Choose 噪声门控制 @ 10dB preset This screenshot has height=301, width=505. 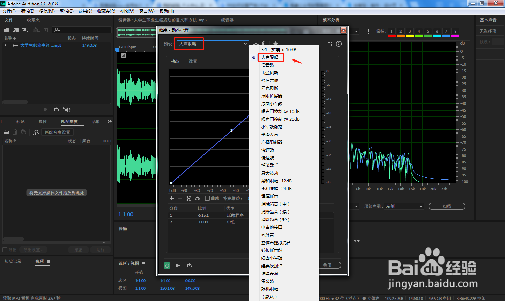(x=281, y=112)
